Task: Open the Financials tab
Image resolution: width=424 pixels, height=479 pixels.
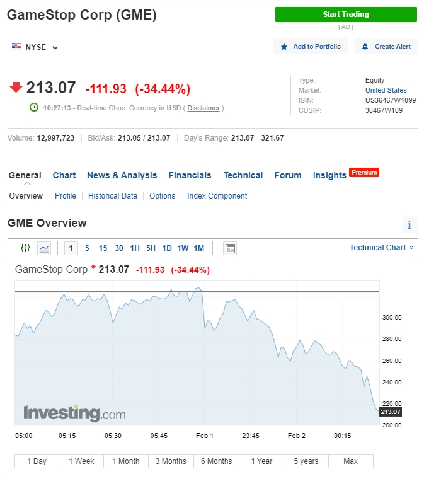Action: point(190,175)
